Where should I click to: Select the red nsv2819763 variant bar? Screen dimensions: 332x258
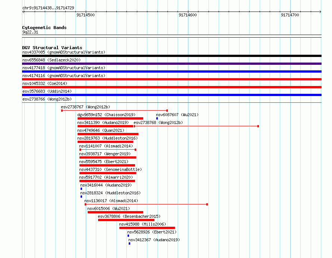pyautogui.click(x=105, y=142)
